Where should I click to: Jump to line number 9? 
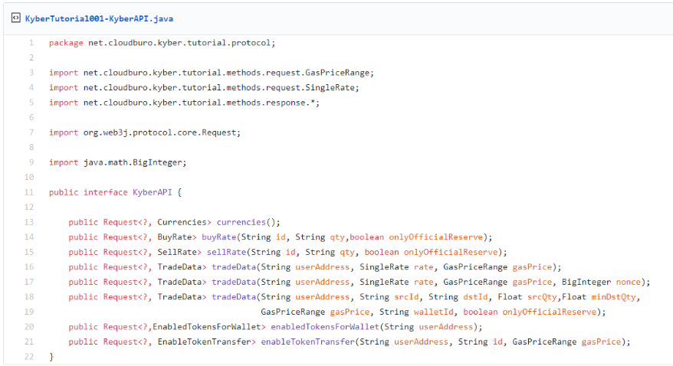31,162
